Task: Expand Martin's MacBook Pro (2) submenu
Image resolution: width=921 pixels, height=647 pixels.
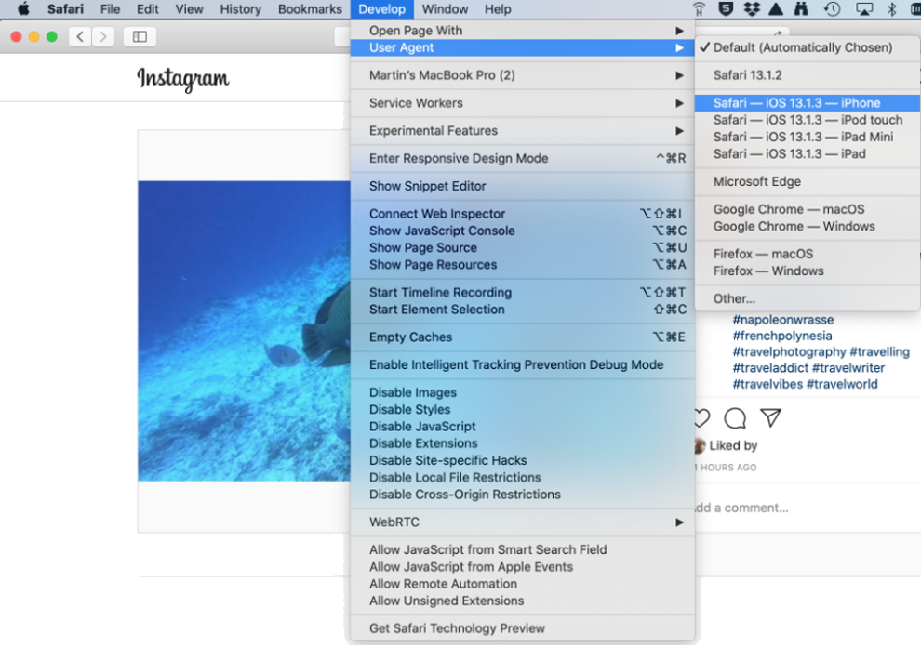Action: [522, 75]
